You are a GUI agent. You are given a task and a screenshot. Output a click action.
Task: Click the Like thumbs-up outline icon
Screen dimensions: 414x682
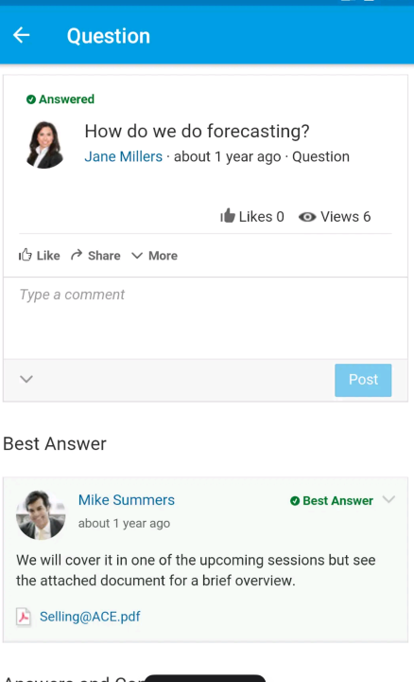pos(26,255)
